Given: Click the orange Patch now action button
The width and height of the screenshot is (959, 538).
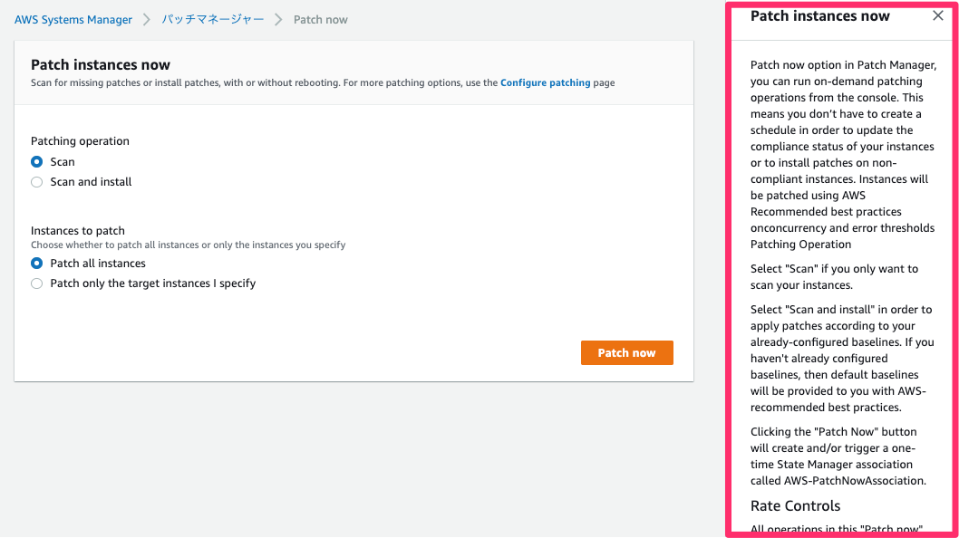Looking at the screenshot, I should [626, 352].
